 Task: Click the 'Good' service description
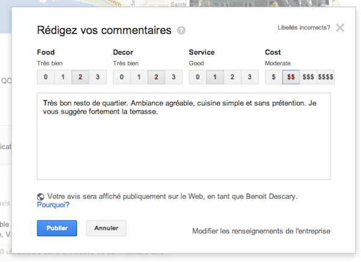tap(196, 63)
